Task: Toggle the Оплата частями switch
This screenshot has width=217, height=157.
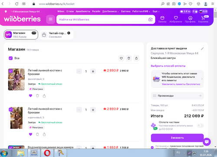Action: click(200, 125)
